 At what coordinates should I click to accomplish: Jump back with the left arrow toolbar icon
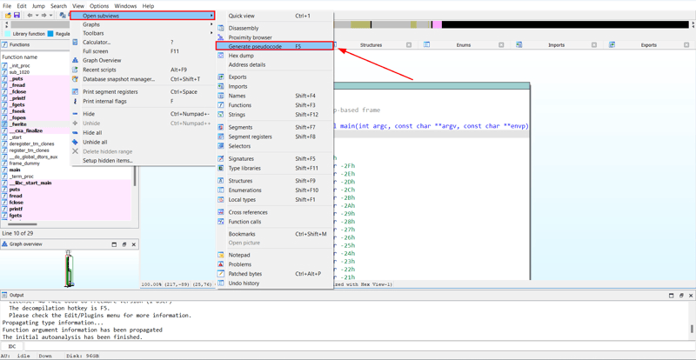(x=30, y=16)
